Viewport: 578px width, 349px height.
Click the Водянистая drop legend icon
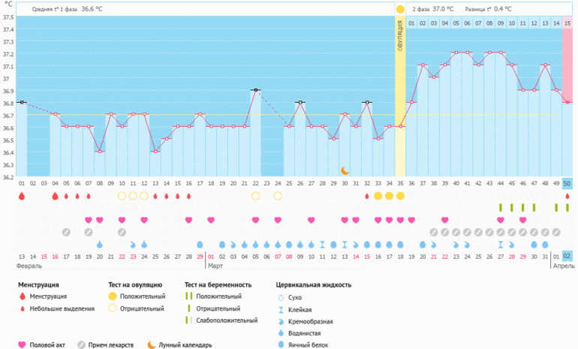tap(281, 331)
